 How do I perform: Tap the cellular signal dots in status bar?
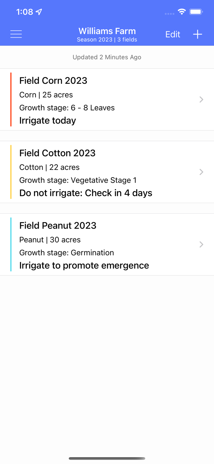click(169, 13)
